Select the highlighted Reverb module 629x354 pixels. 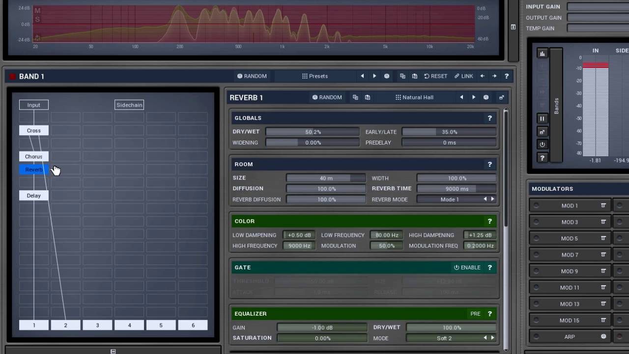pyautogui.click(x=34, y=170)
